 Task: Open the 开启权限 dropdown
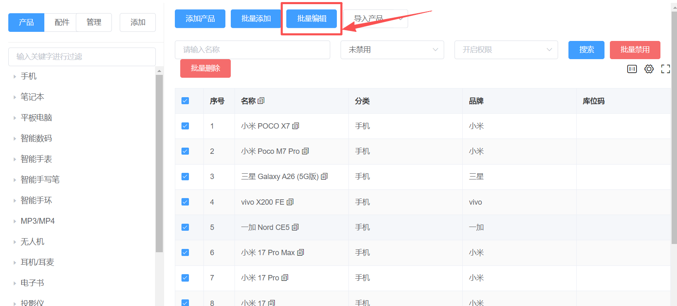[506, 50]
